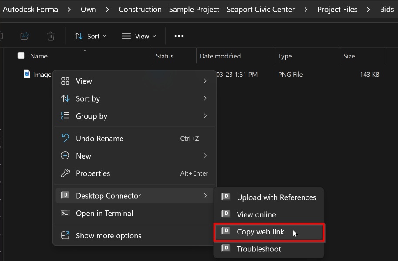Go to the Own breadcrumb folder

coord(88,10)
